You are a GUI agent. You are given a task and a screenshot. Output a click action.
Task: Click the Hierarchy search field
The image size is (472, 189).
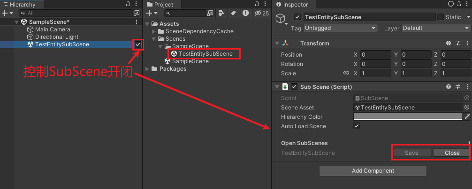[76, 13]
